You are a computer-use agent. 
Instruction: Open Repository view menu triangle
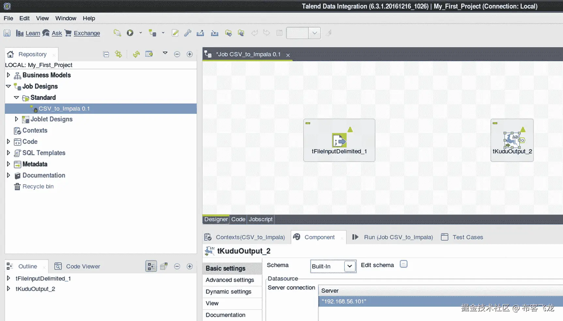pyautogui.click(x=165, y=53)
